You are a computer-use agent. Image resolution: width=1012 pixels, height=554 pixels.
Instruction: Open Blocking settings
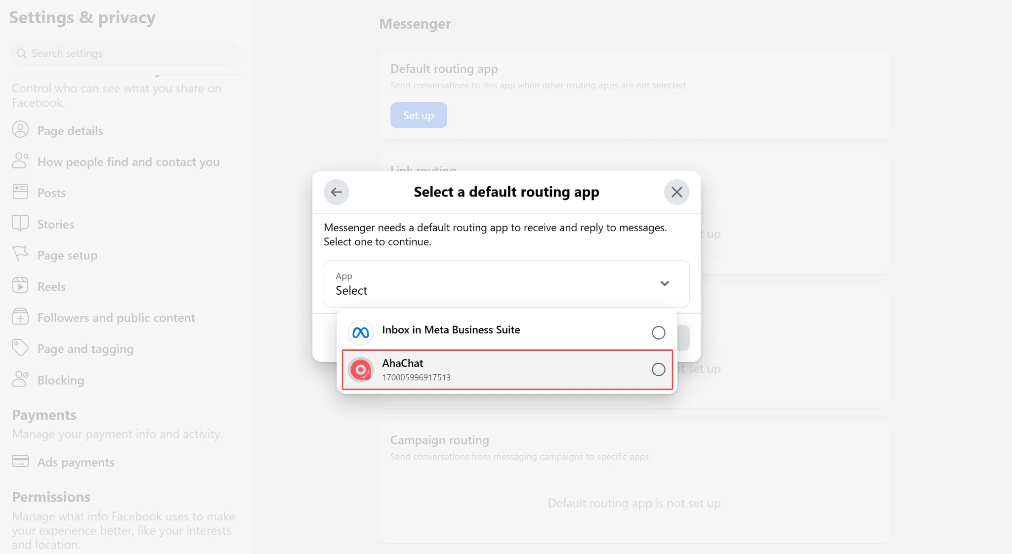click(61, 380)
